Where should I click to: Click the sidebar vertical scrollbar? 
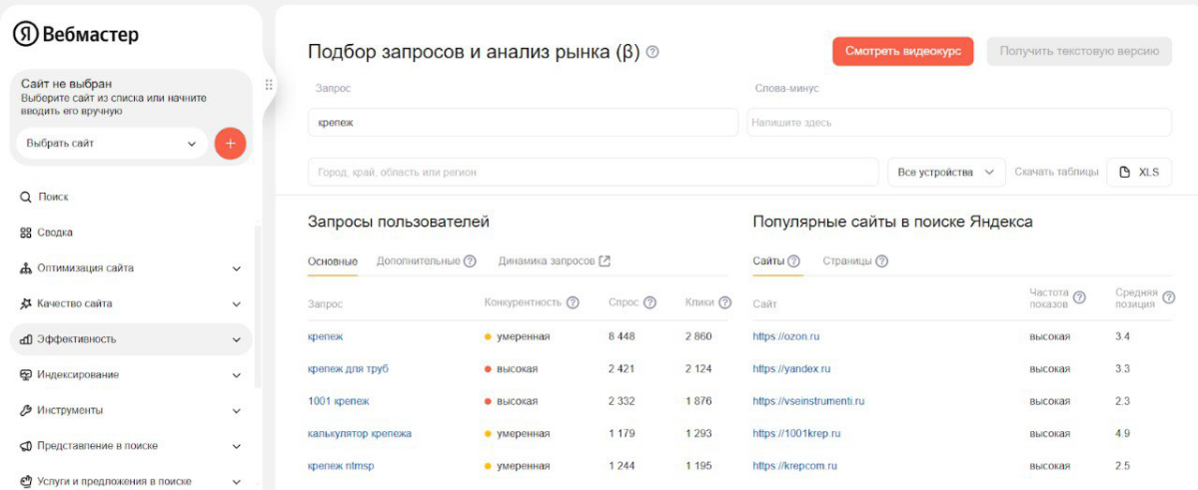click(x=258, y=305)
